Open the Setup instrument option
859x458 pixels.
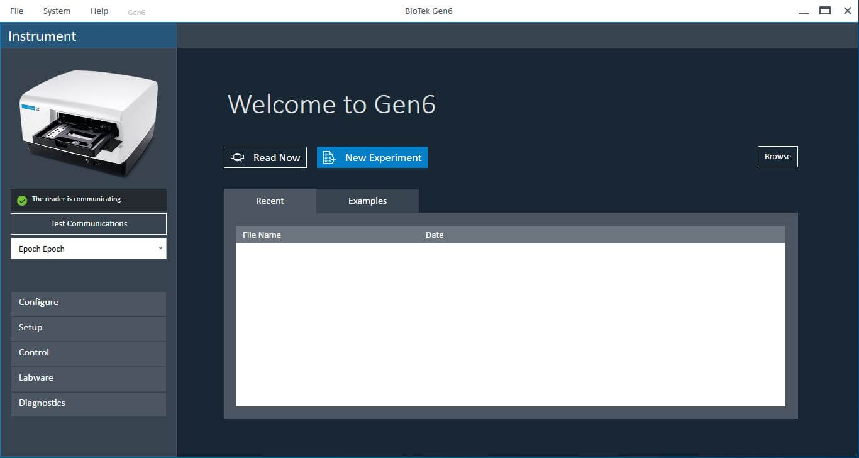coord(89,328)
